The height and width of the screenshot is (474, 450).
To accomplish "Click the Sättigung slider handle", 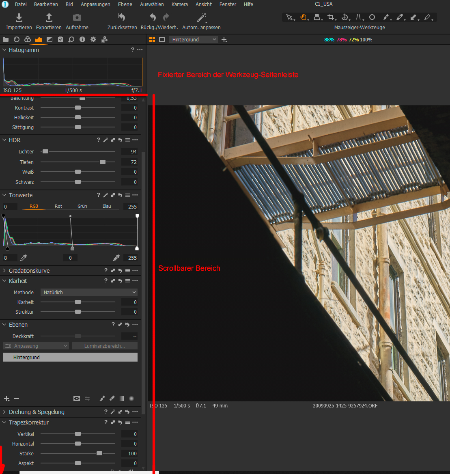I will point(78,127).
